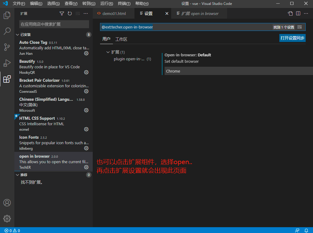Select Icon Fonts extension entry
Screen dimensions: 313x233
tap(54, 142)
